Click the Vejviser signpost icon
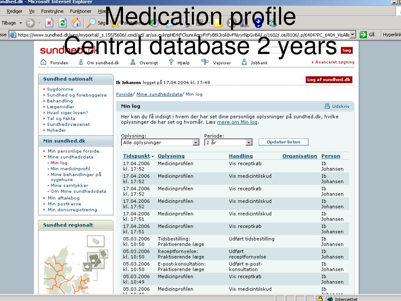The width and height of the screenshot is (401, 301). click(205, 62)
